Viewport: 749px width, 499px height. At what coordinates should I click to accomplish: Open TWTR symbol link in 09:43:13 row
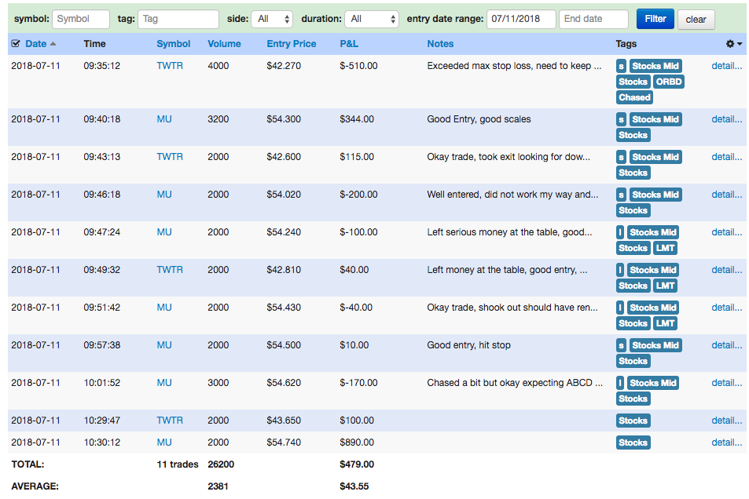[x=170, y=157]
